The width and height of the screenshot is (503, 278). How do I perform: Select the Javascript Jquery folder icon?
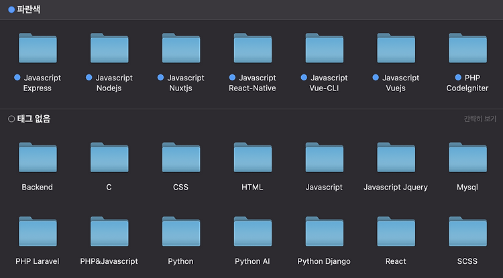[x=396, y=157]
